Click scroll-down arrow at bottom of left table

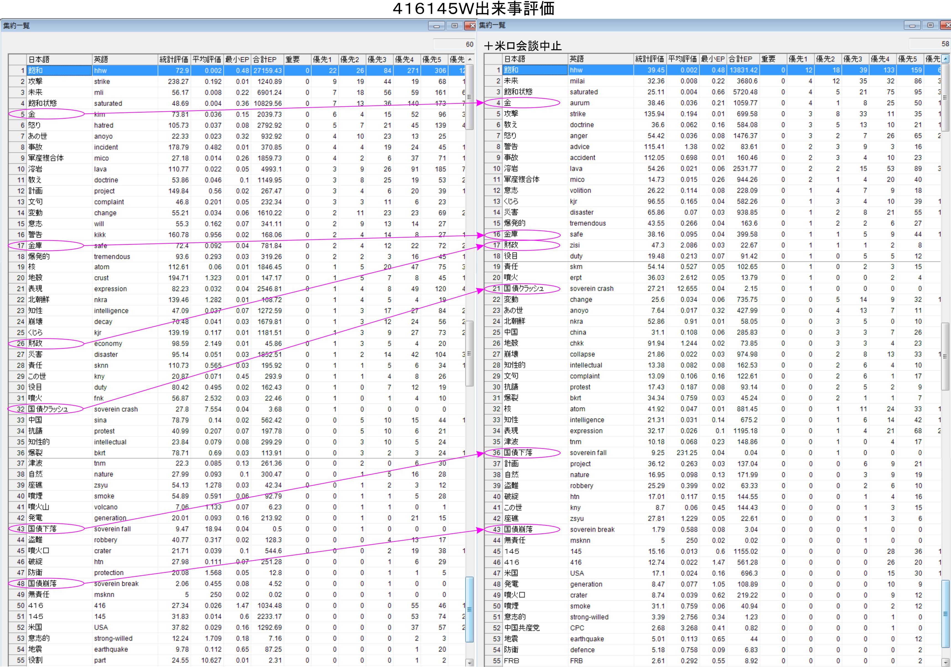coord(470,663)
